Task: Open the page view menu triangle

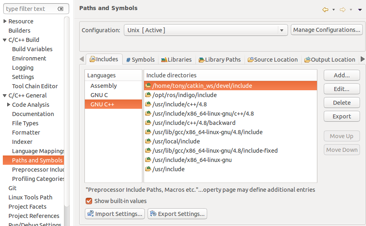Action: tap(360, 10)
